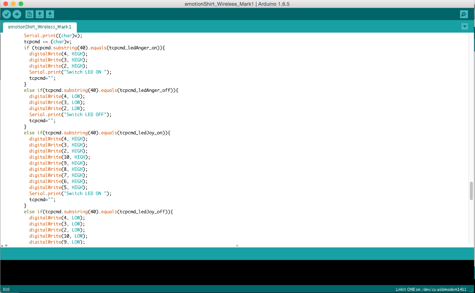Create a new sketch with New icon
The width and height of the screenshot is (475, 293).
point(29,14)
